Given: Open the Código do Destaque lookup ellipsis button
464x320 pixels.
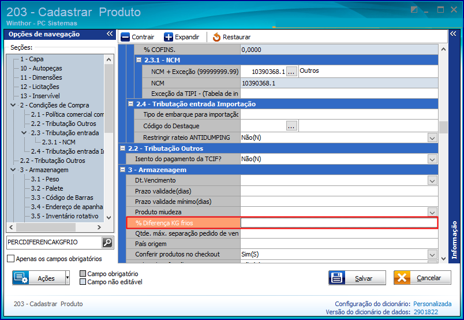Looking at the screenshot, I should point(292,126).
